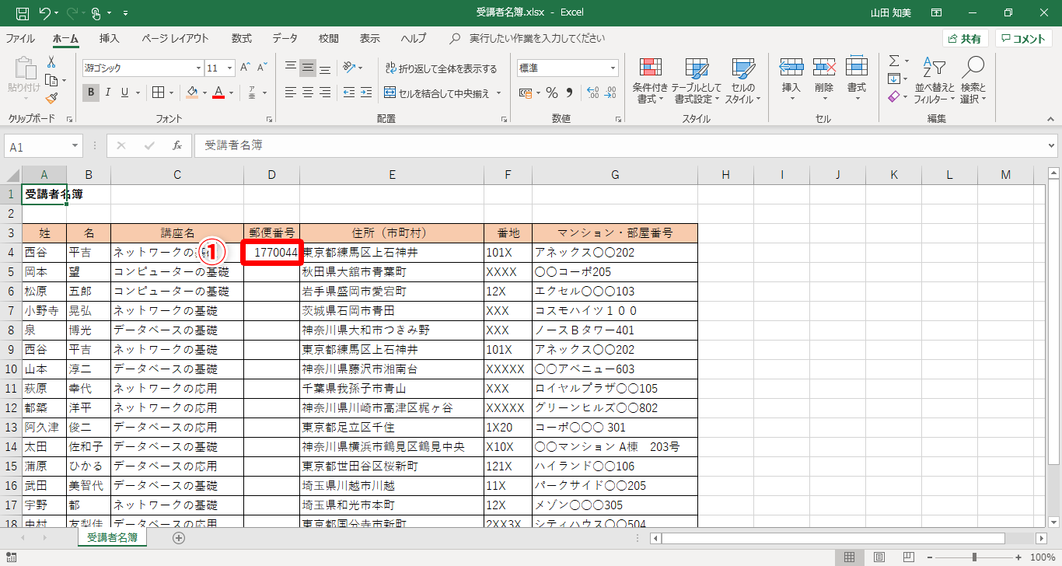
Task: Undo the last action
Action: click(44, 13)
